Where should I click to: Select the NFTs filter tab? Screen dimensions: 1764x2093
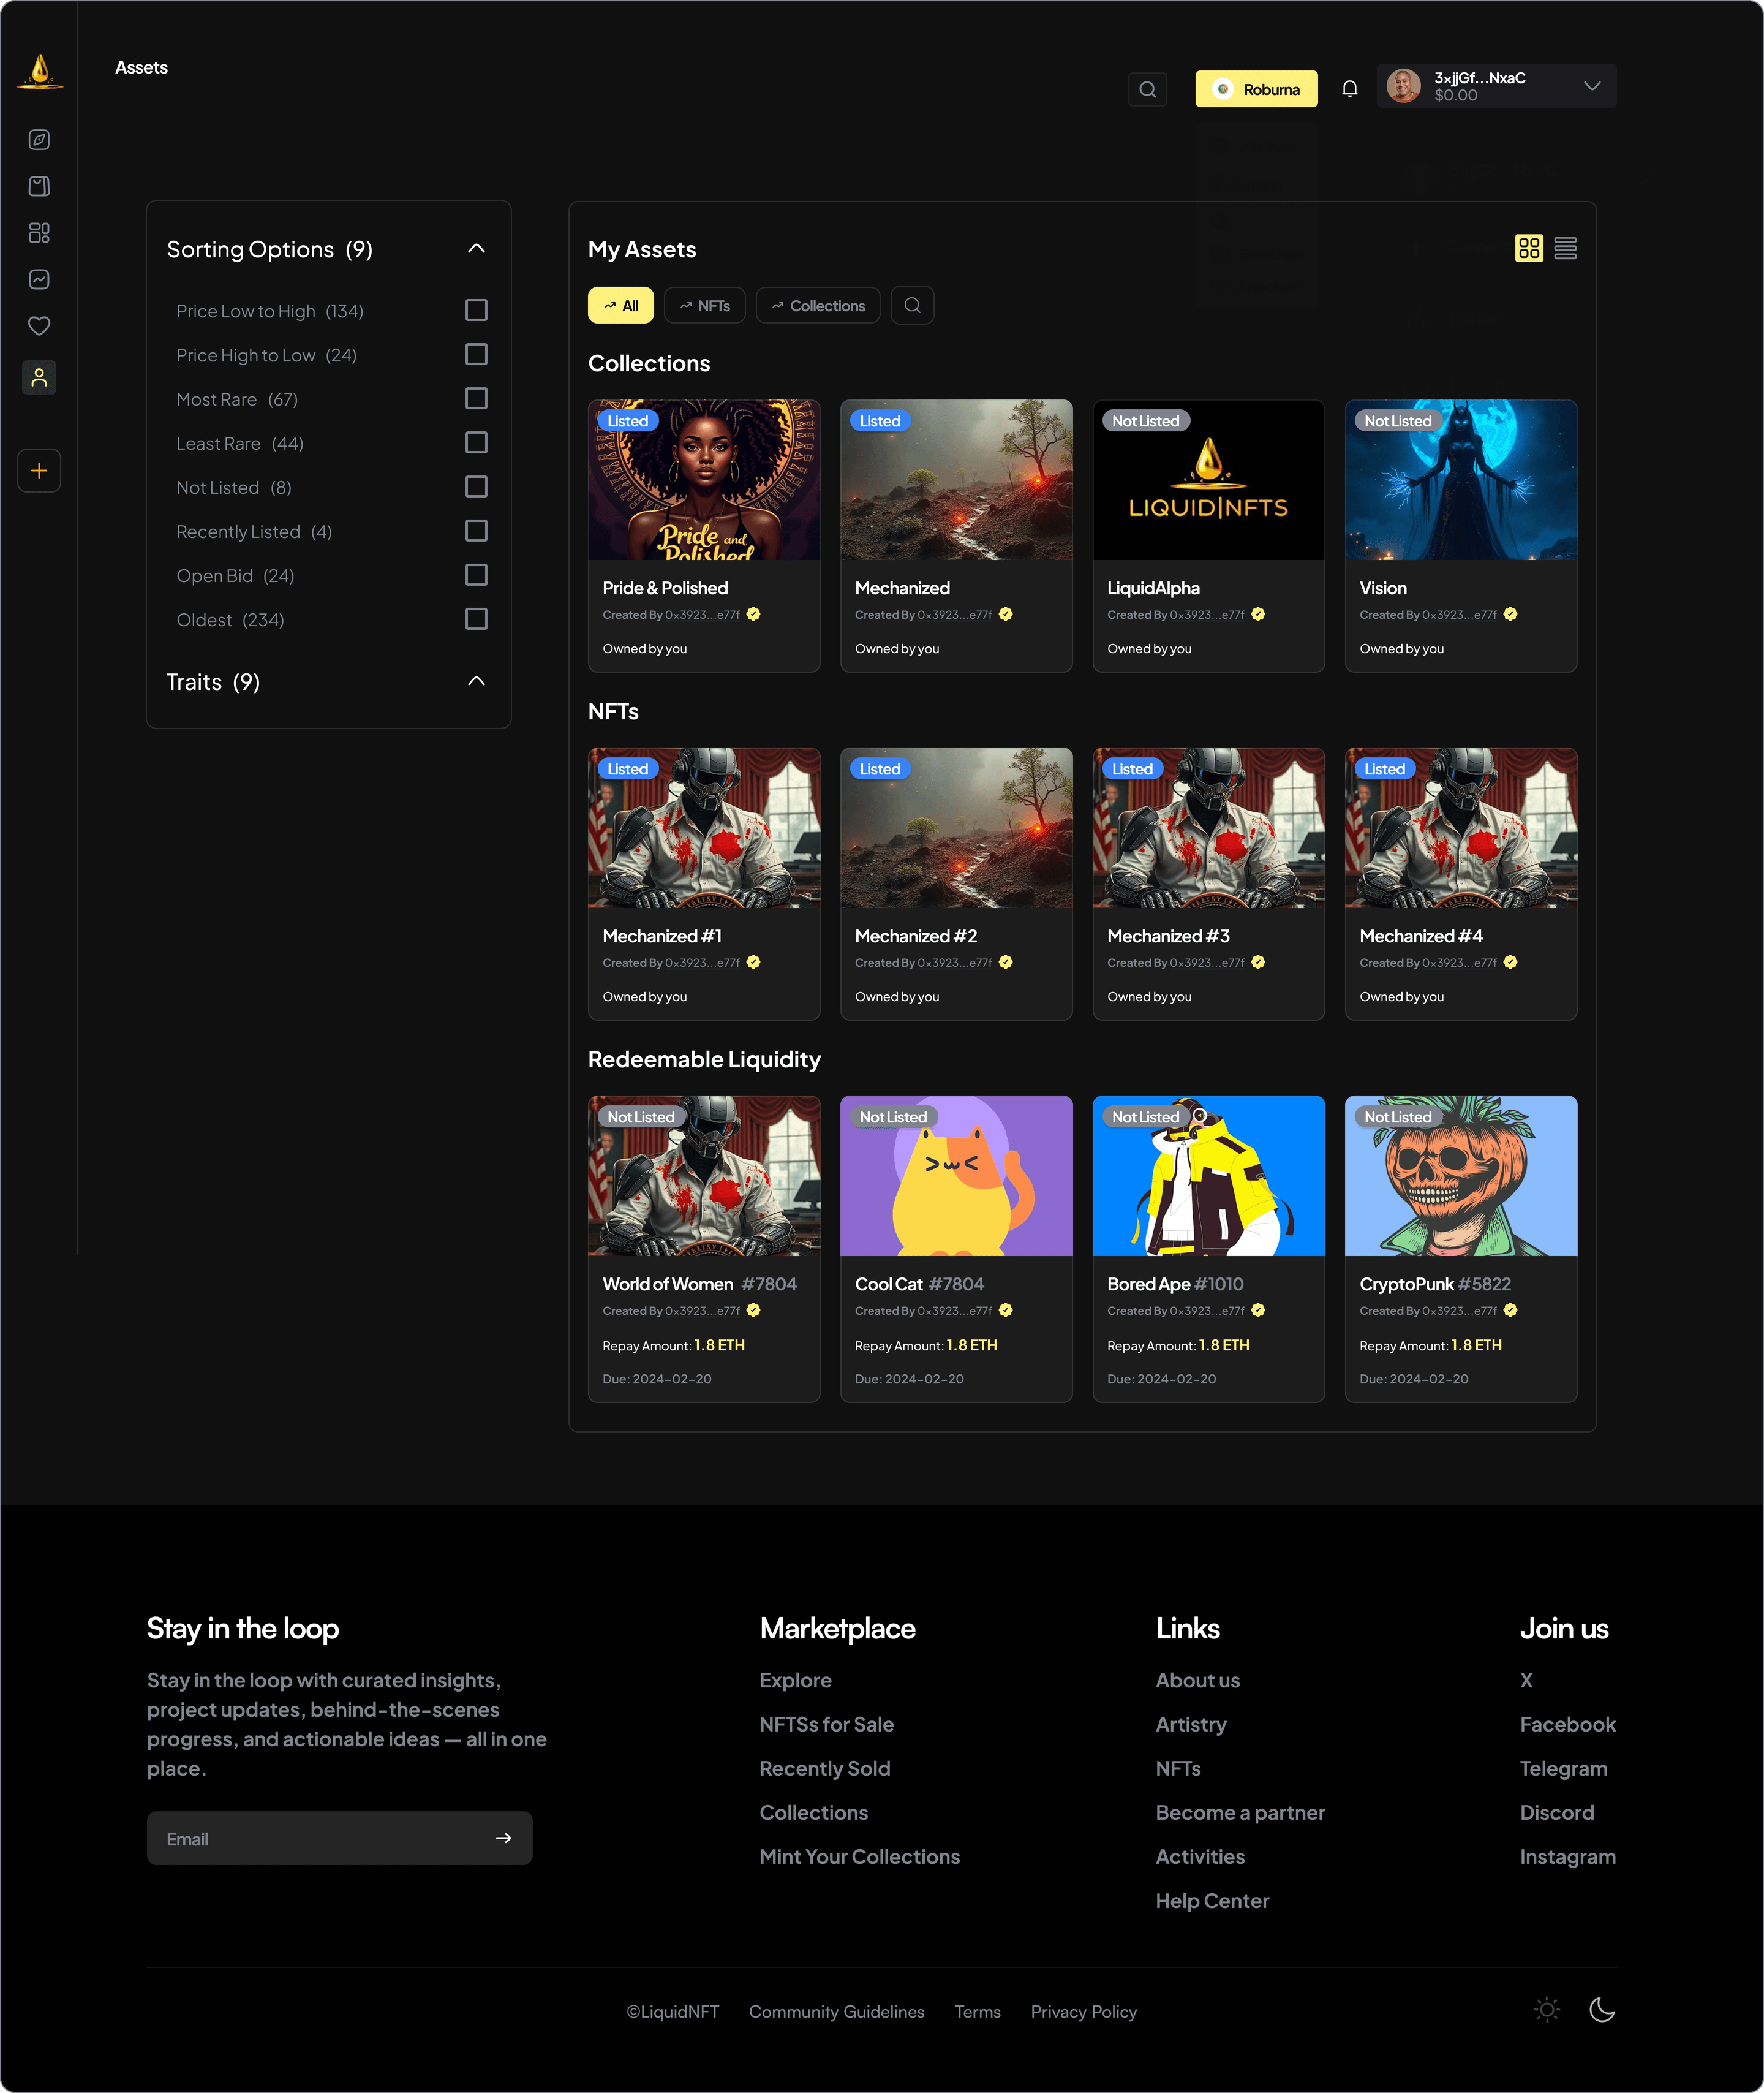[705, 305]
